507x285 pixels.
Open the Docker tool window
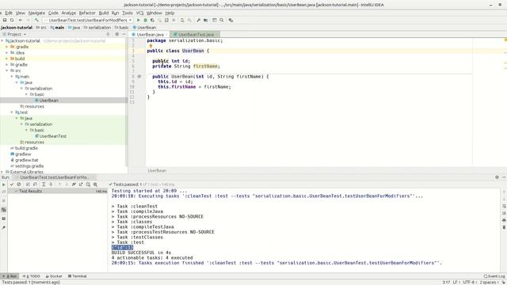pos(54,276)
